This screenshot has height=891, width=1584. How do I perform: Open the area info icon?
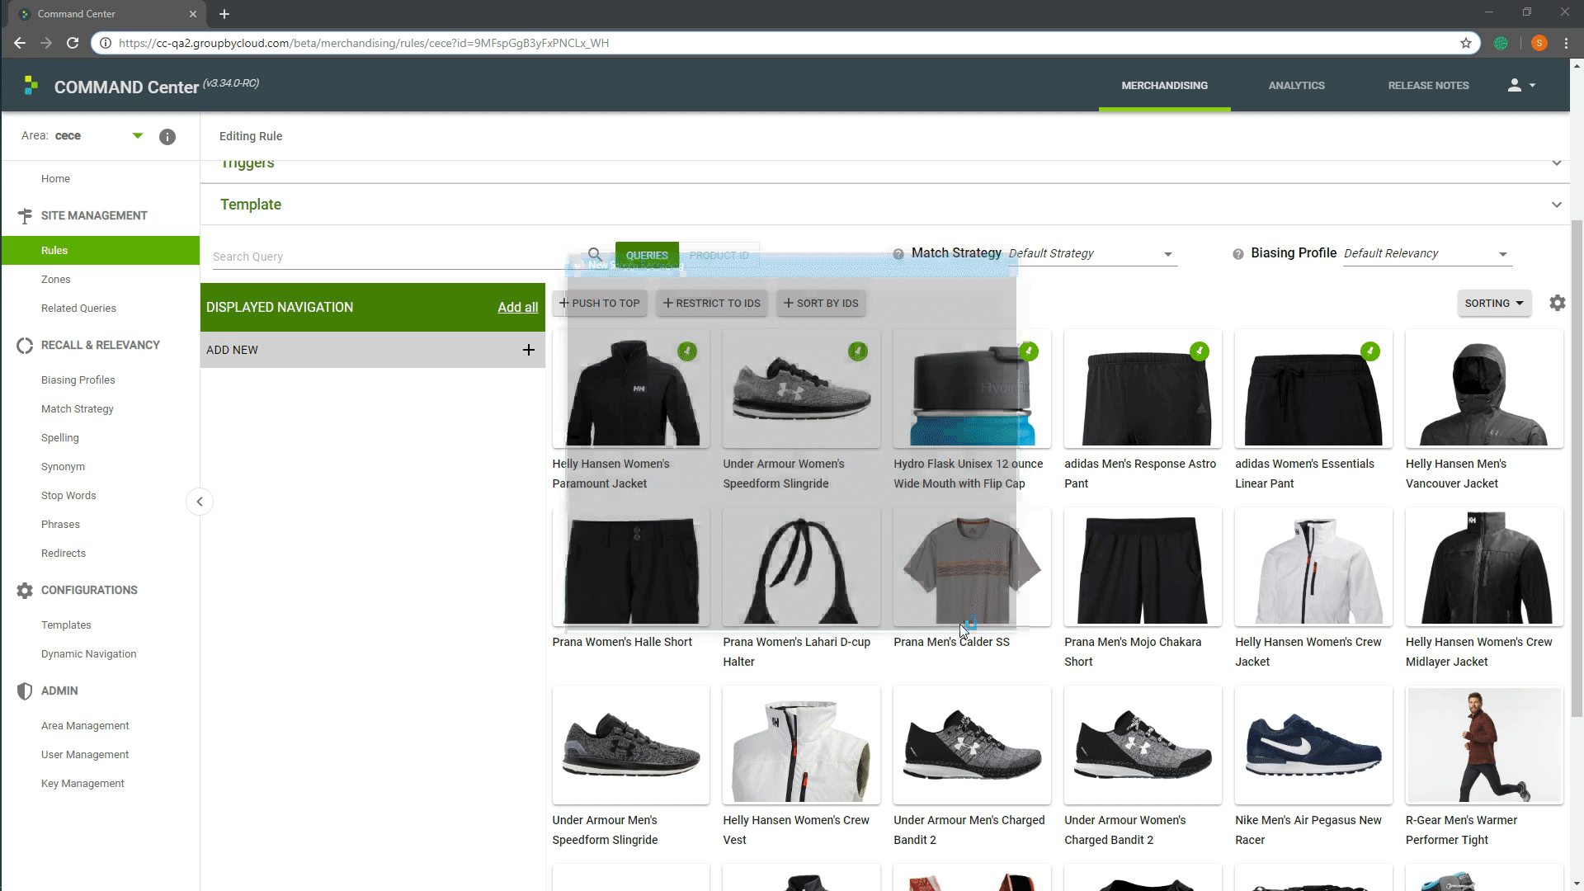pyautogui.click(x=167, y=137)
